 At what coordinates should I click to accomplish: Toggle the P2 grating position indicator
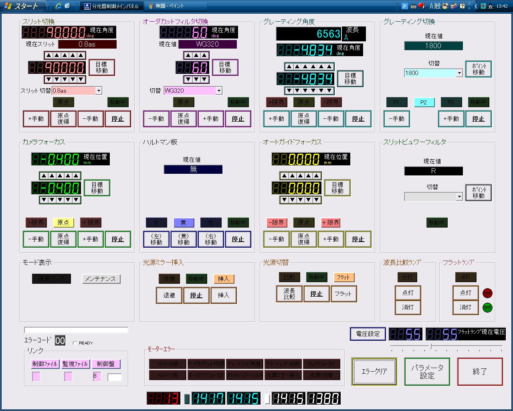[x=424, y=102]
